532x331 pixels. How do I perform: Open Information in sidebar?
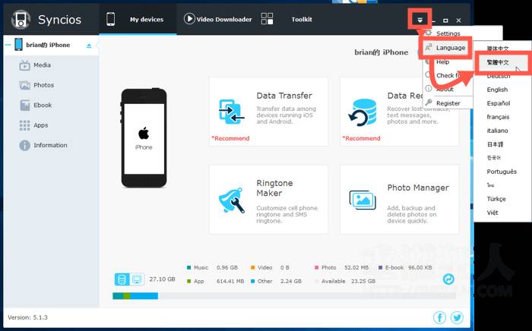pos(50,145)
